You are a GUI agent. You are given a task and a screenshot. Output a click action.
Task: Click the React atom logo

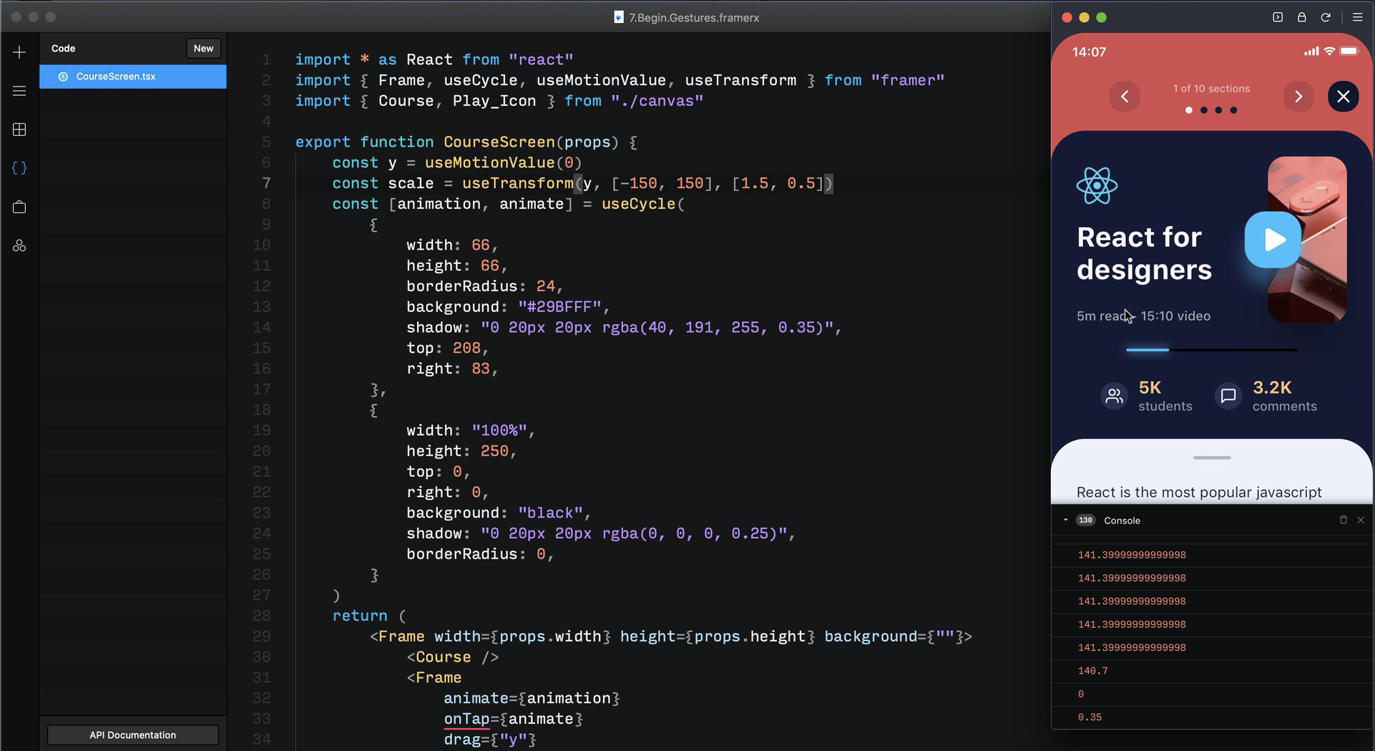[1097, 186]
